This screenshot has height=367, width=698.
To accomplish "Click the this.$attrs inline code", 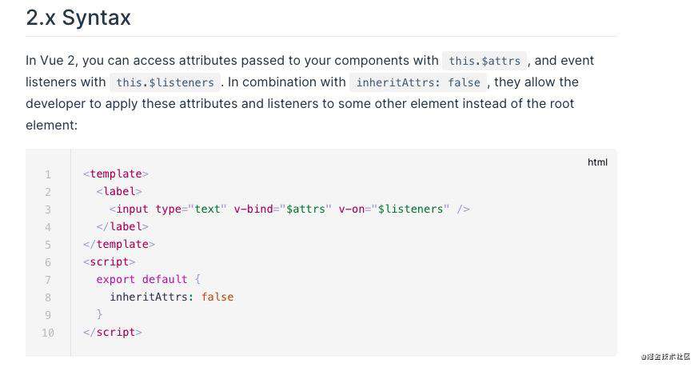I will [x=485, y=61].
